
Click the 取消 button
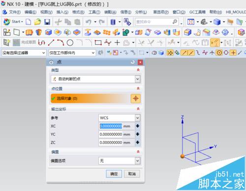pos(132,174)
